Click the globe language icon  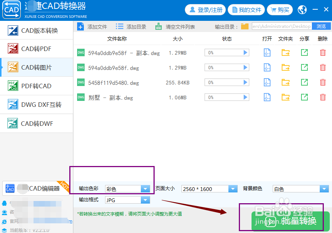click(302, 10)
